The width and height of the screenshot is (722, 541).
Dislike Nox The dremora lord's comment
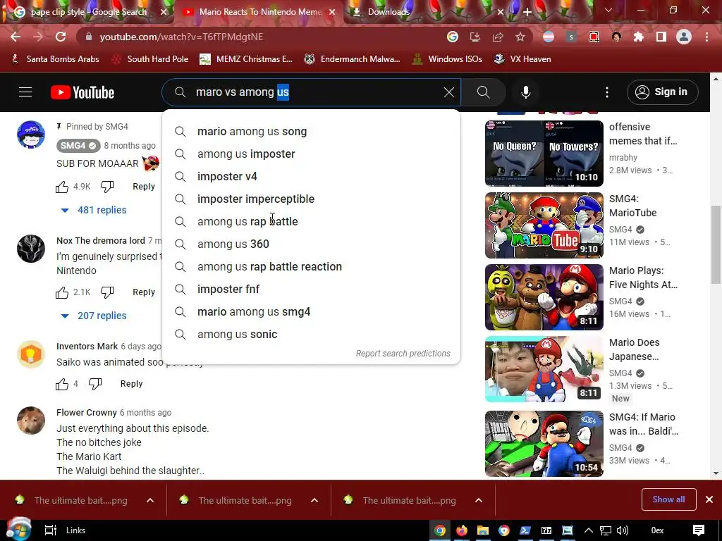(107, 292)
